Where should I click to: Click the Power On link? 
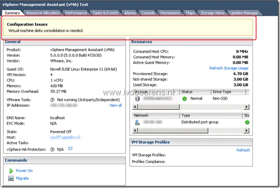point(25,171)
